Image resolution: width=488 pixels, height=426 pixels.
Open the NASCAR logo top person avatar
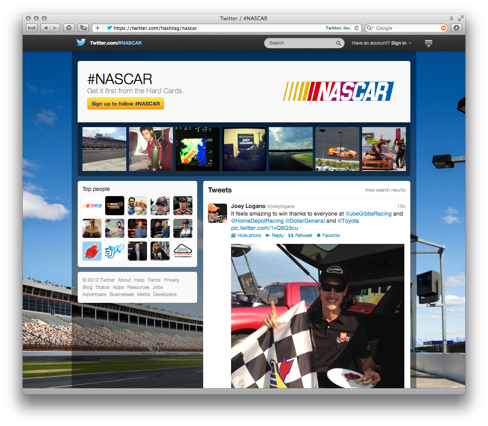pyautogui.click(x=92, y=206)
